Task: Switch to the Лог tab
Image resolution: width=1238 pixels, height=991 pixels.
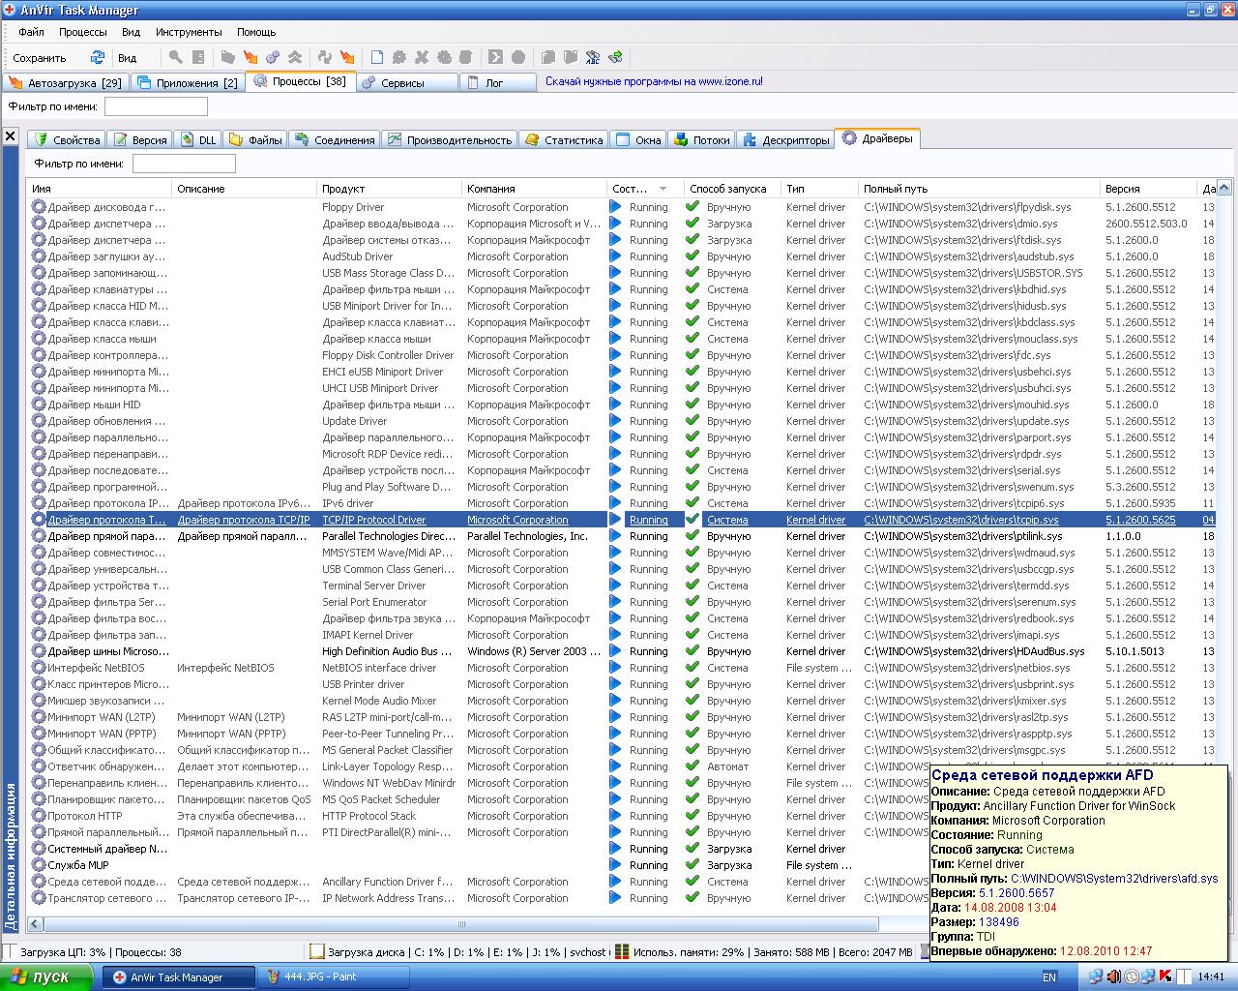Action: pyautogui.click(x=498, y=82)
